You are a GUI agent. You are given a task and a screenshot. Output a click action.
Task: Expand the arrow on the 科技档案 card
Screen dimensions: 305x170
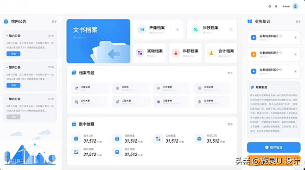[231, 30]
